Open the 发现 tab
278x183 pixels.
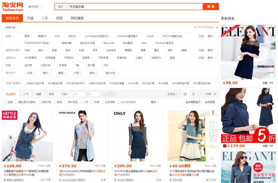[x=59, y=18]
